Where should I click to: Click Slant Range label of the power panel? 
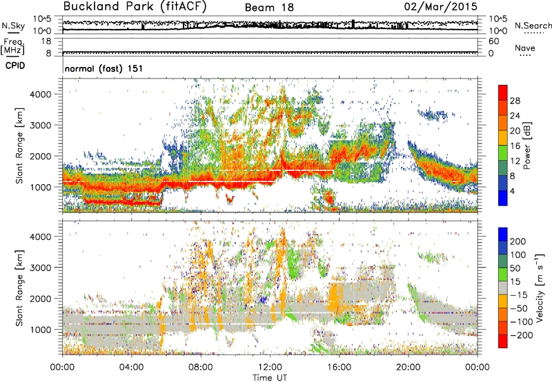[19, 146]
